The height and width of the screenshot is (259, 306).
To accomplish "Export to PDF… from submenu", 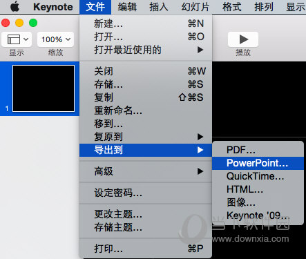I will coord(258,150).
